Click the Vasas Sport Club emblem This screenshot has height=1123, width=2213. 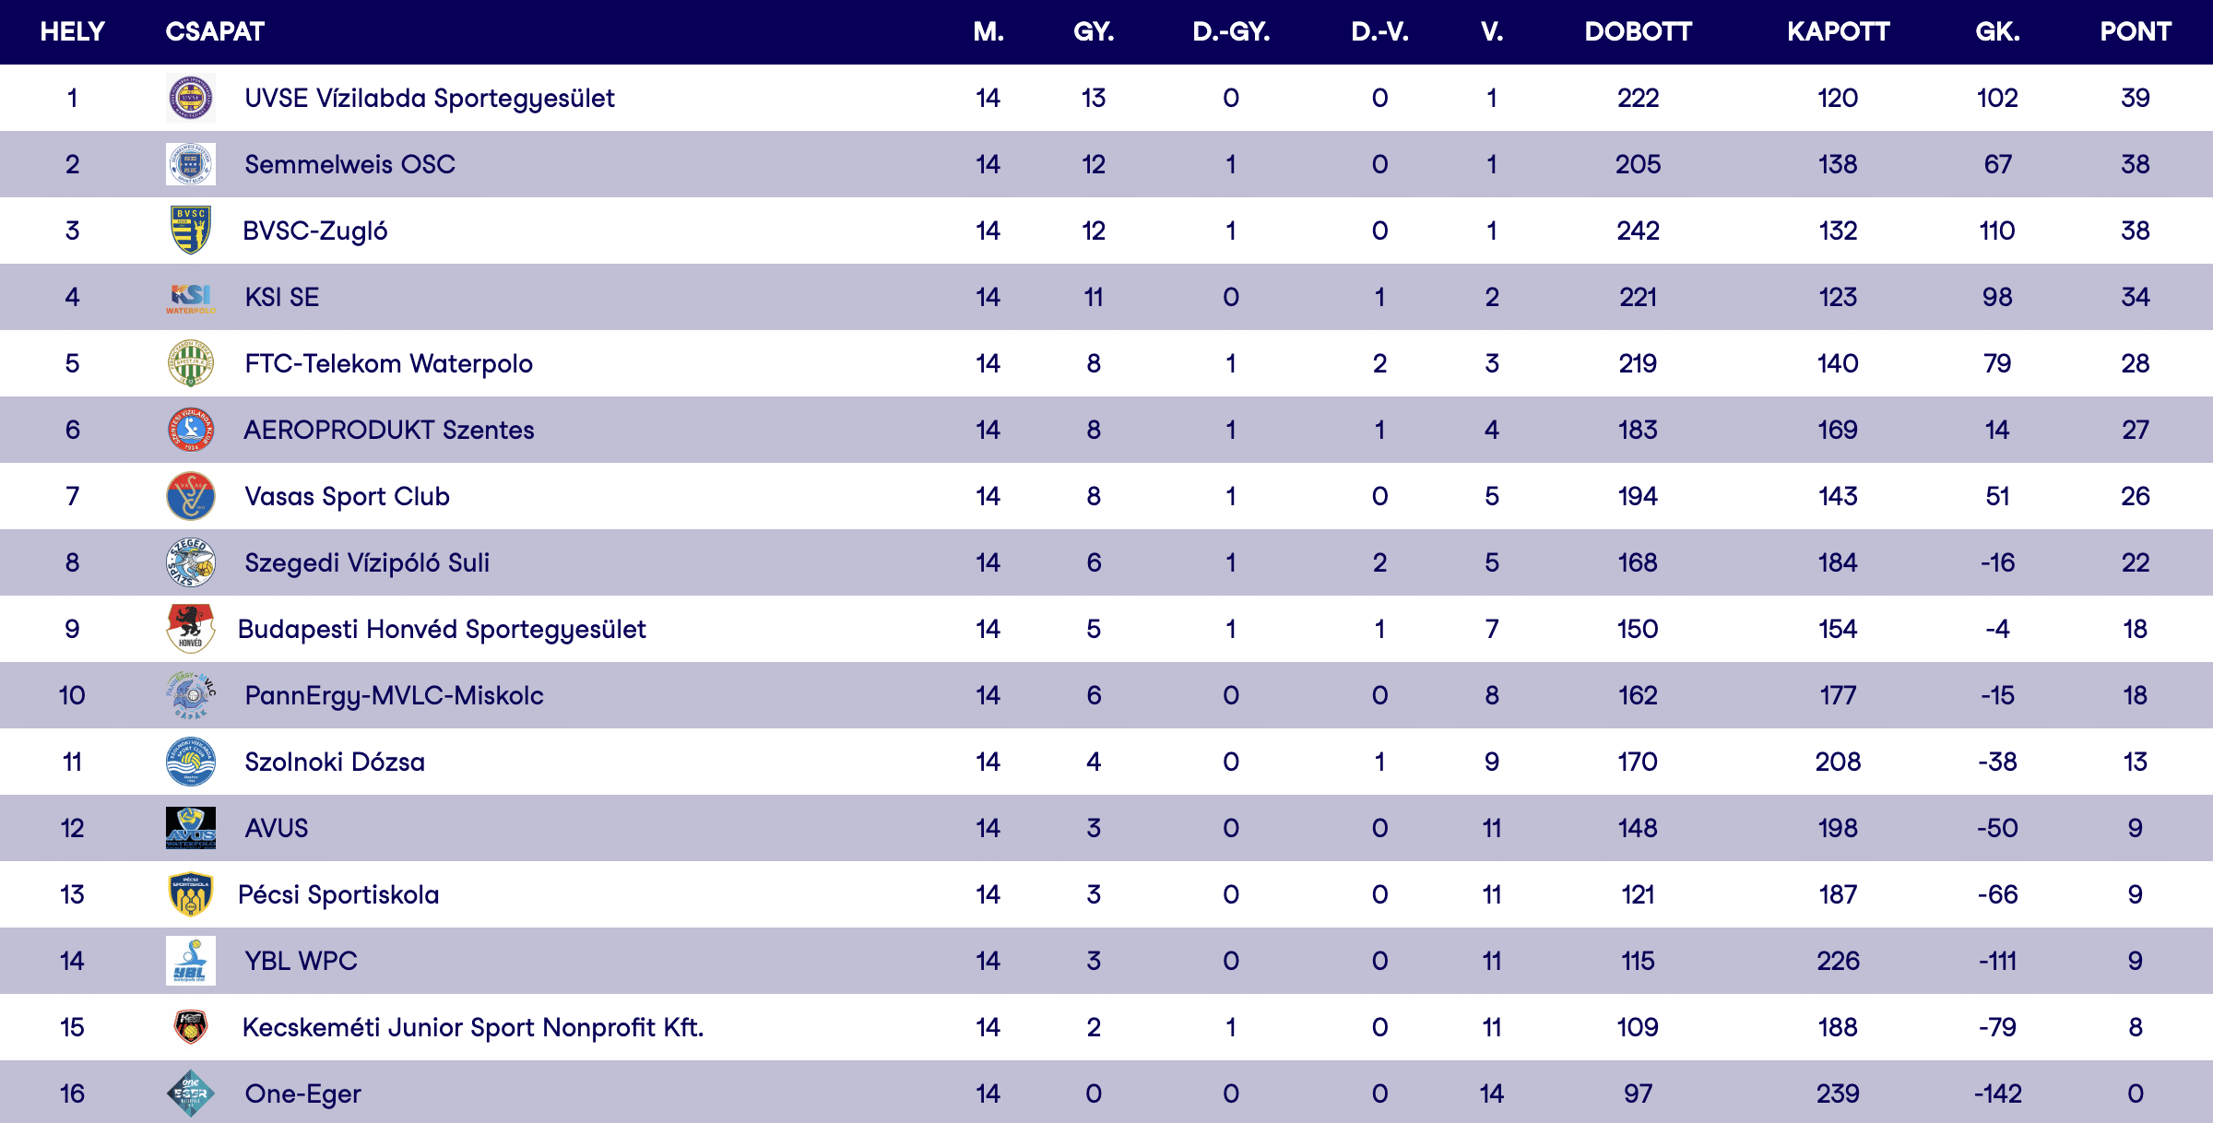pos(191,496)
